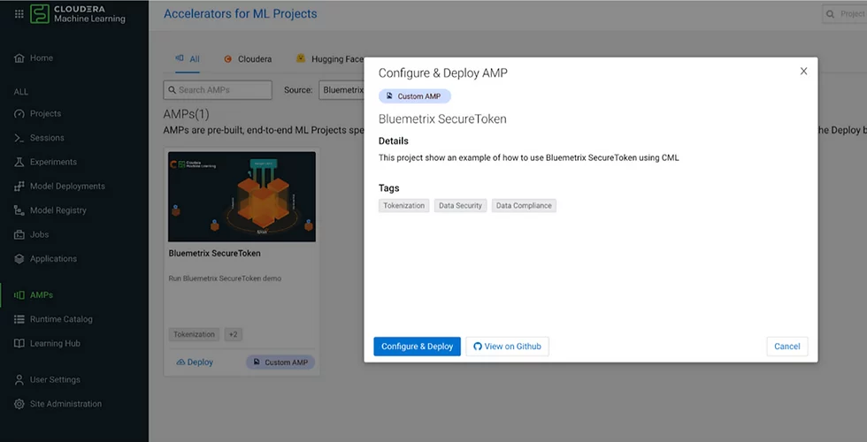Click the Bluemetrix SecureToken card title

click(214, 254)
